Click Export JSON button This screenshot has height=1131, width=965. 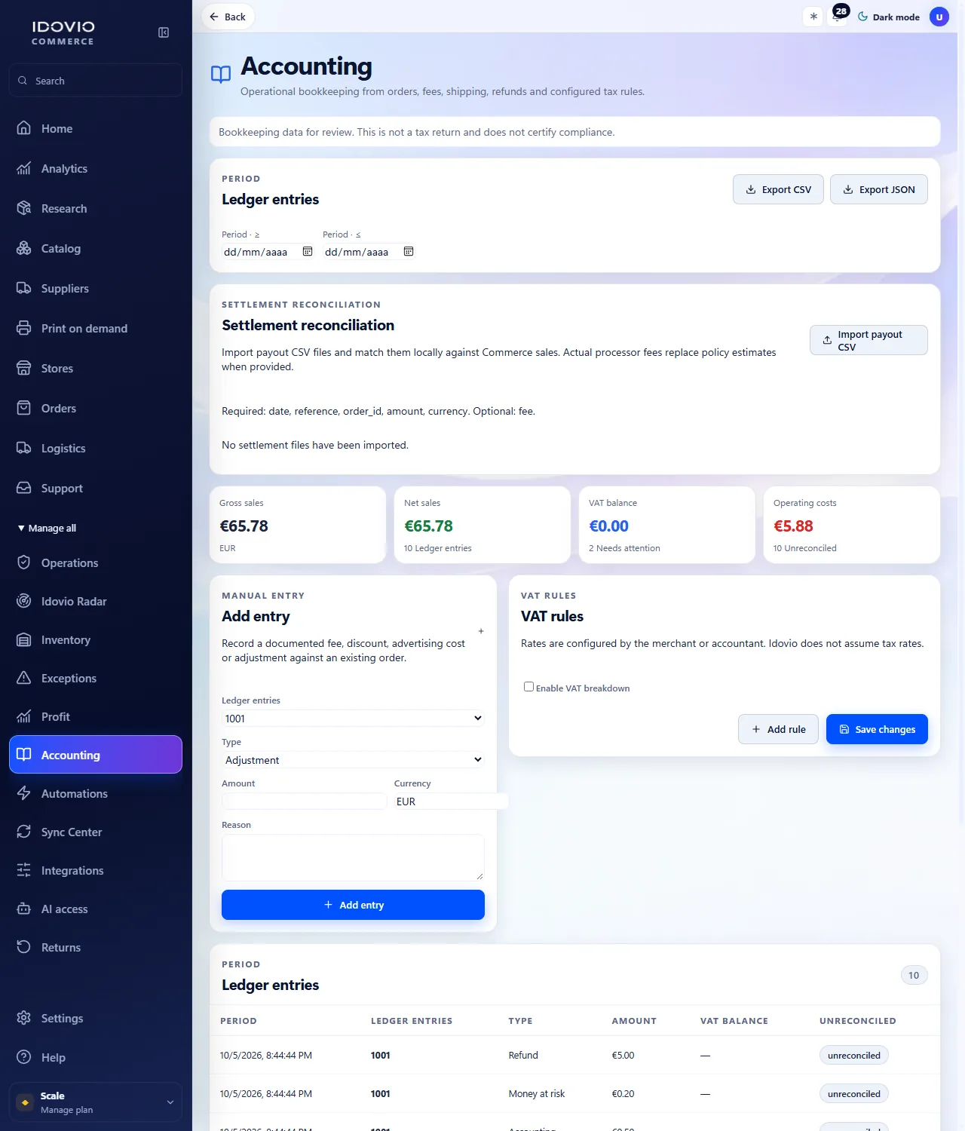point(879,189)
